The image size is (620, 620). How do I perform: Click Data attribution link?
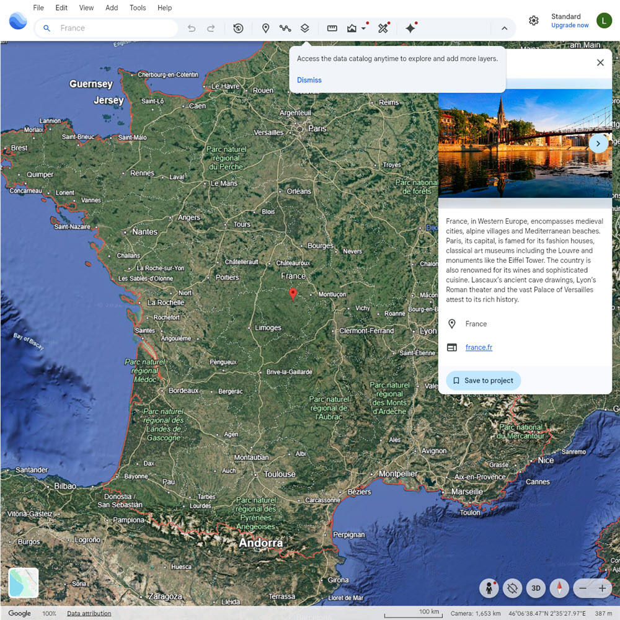point(89,613)
